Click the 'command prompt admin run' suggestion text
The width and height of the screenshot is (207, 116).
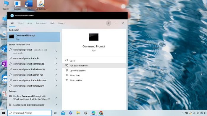pos(28,75)
